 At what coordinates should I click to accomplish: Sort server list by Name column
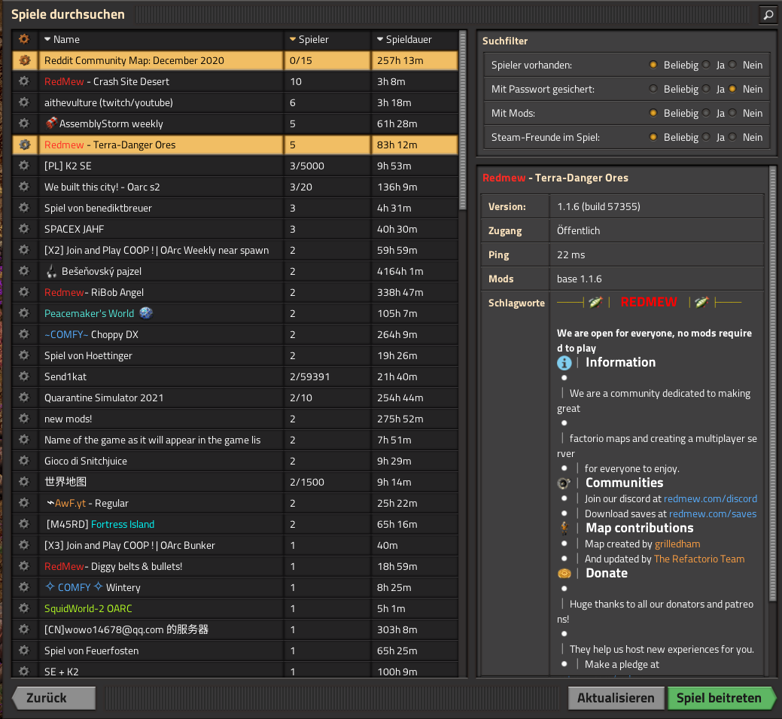pyautogui.click(x=66, y=39)
